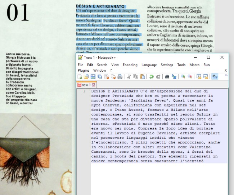This screenshot has width=234, height=195.
Task: Close the 'new 1' tab with its X
Action: pos(94,85)
